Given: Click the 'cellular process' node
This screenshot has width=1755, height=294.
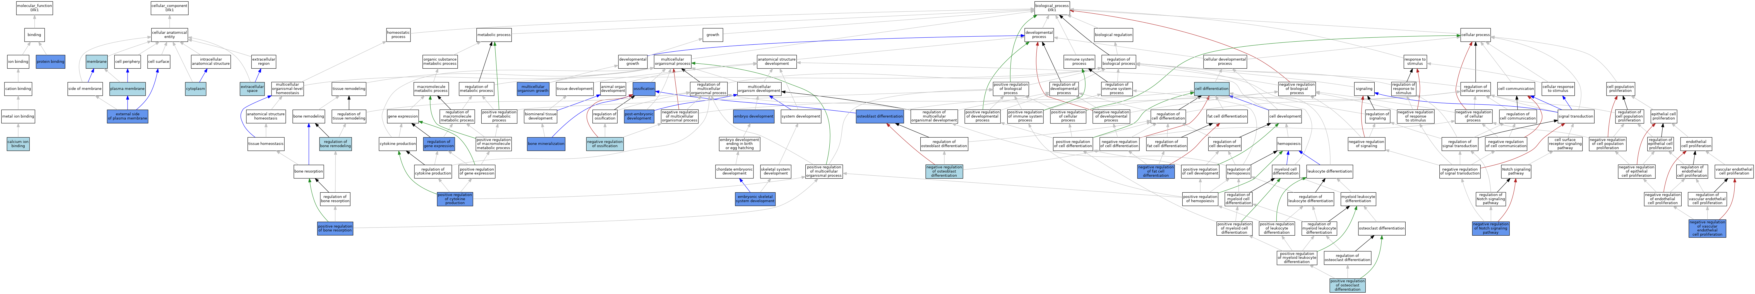Looking at the screenshot, I should tap(1475, 35).
